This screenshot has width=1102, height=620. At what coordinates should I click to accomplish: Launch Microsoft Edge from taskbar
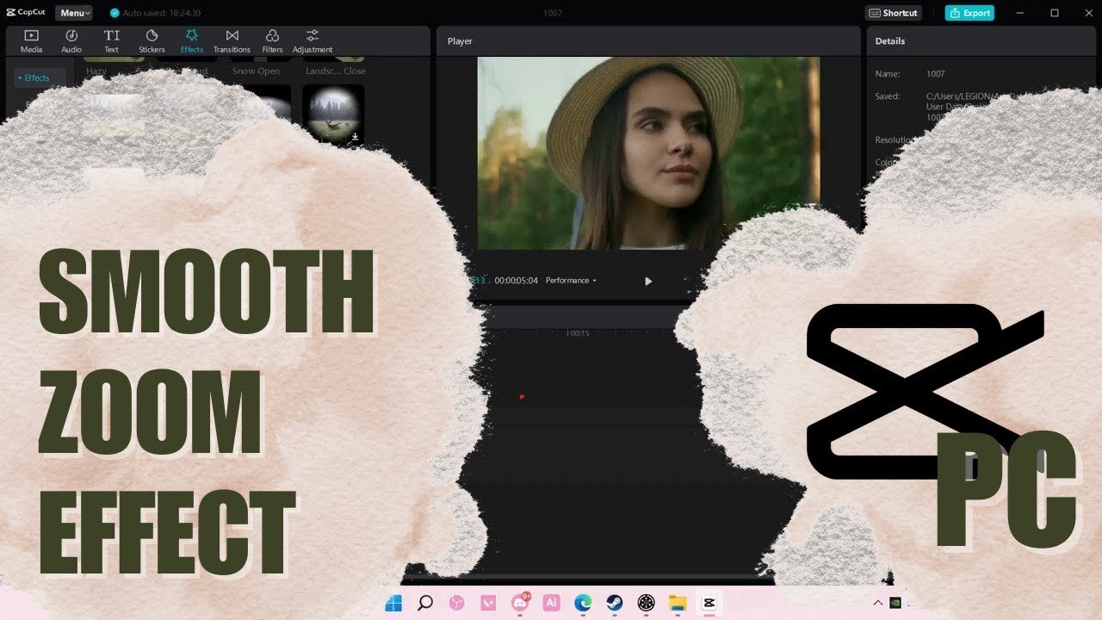583,603
